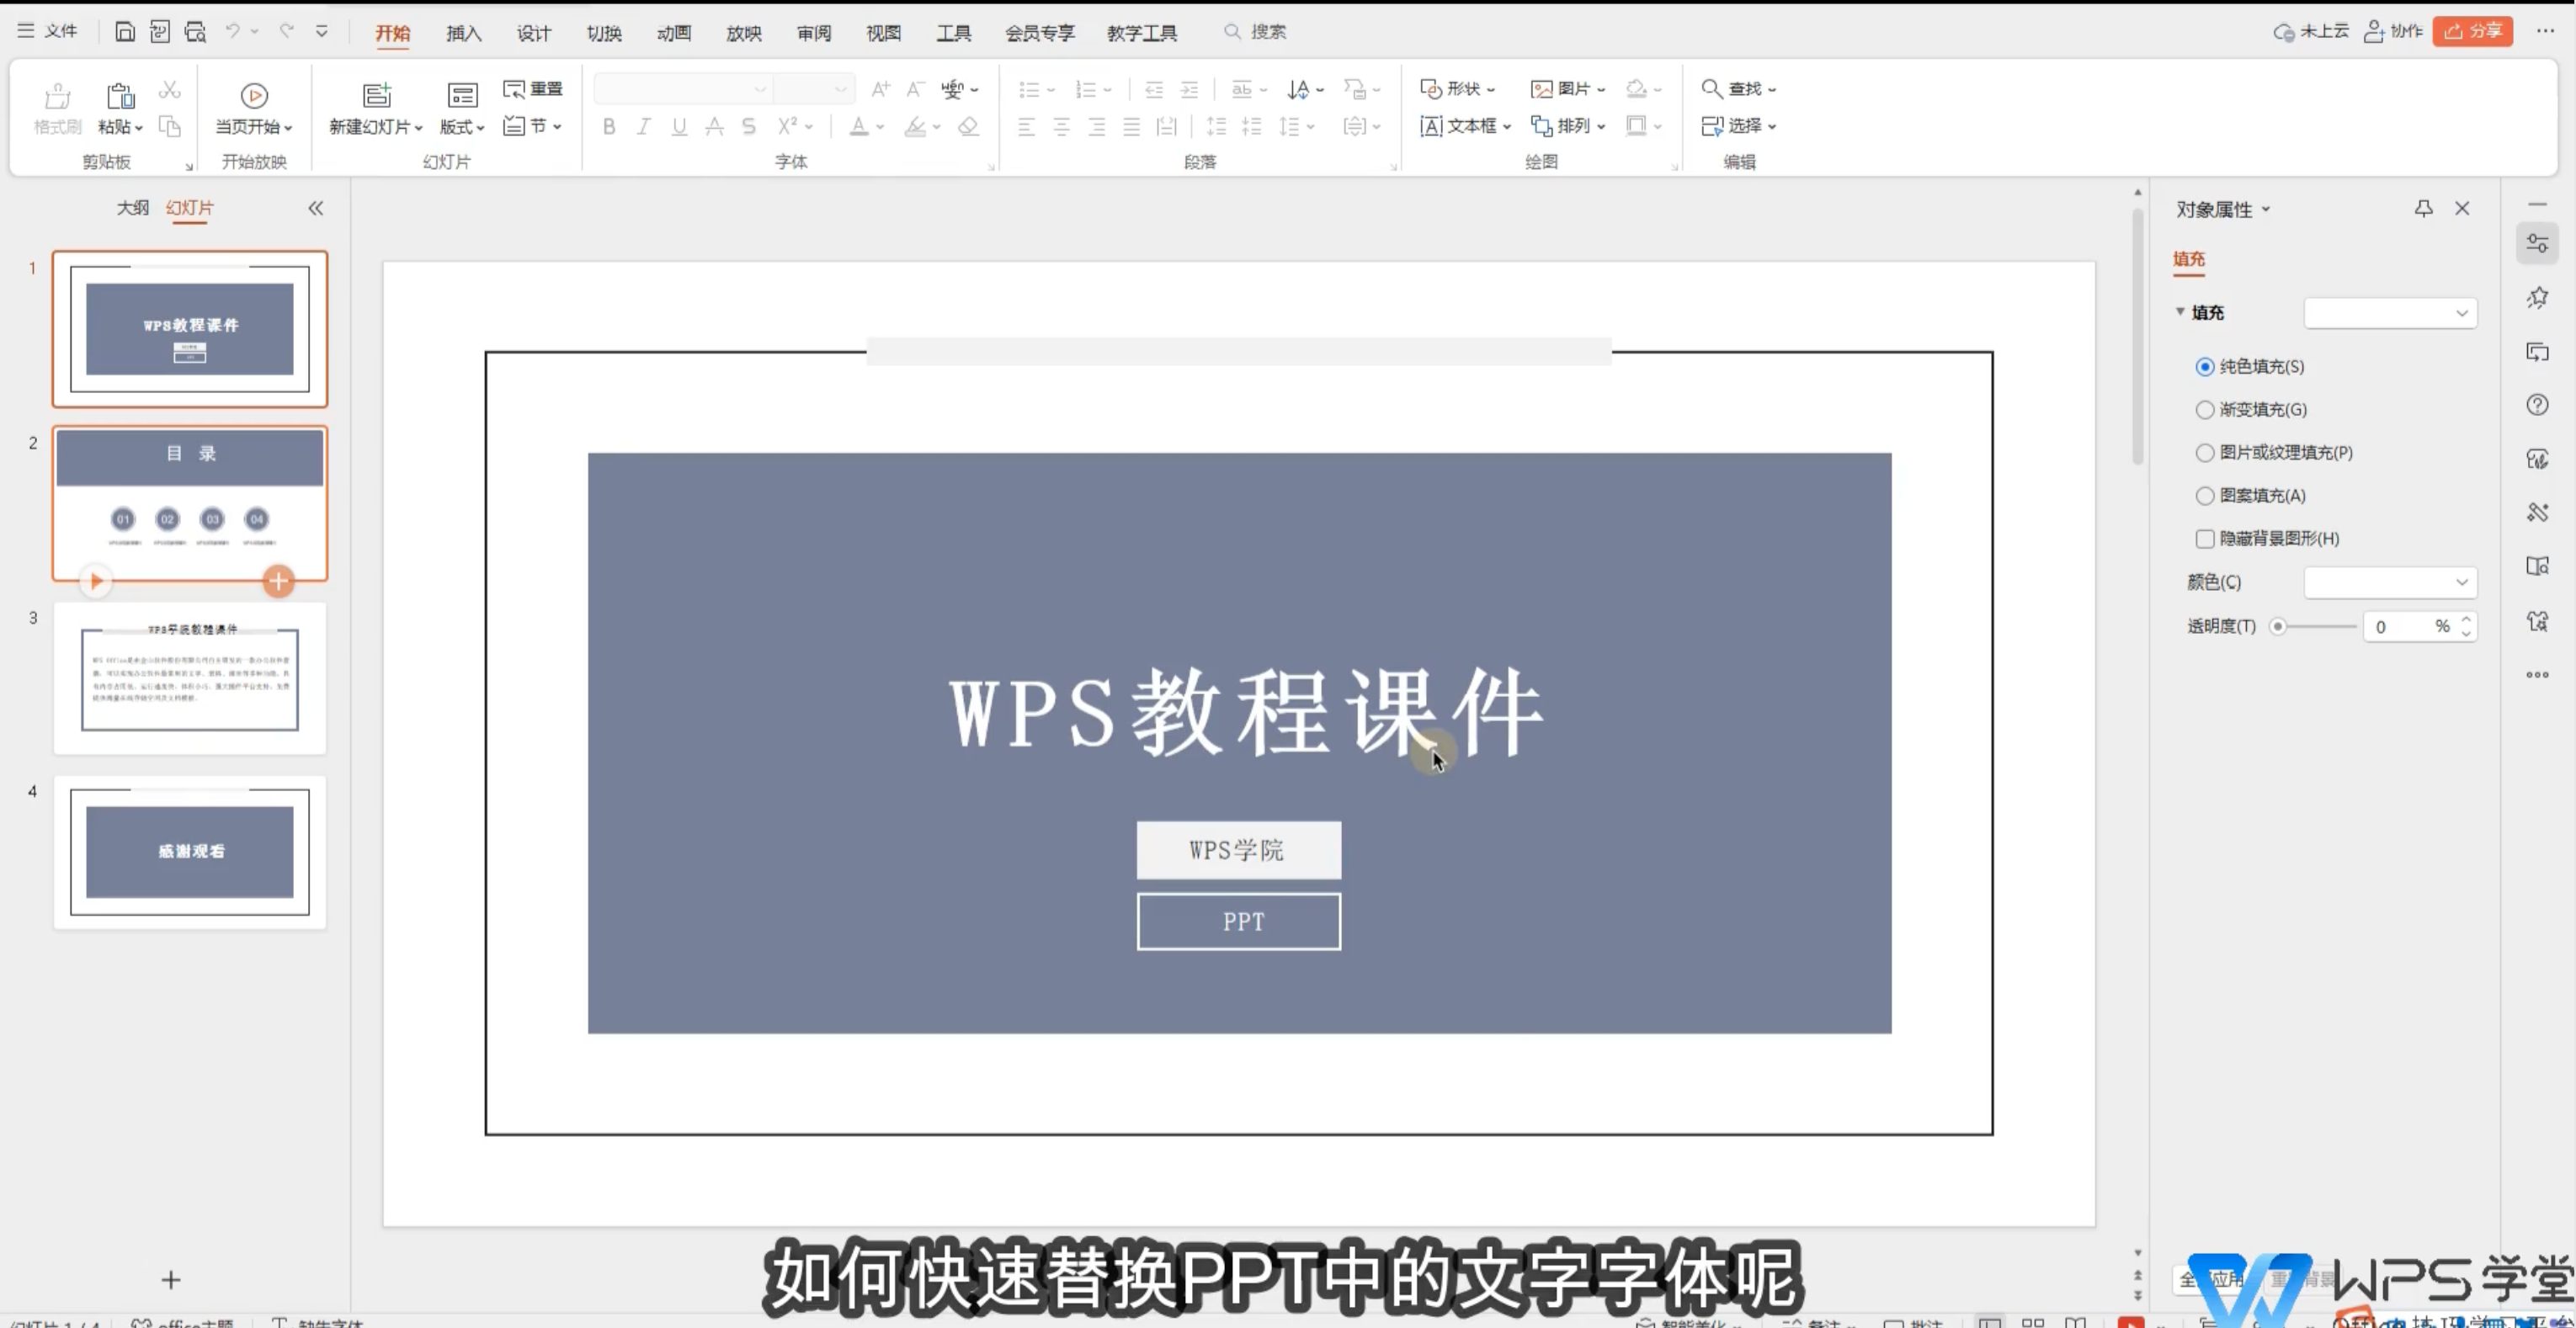2576x1328 pixels.
Task: Switch to the Animation tab
Action: click(673, 33)
